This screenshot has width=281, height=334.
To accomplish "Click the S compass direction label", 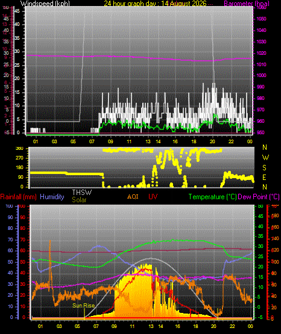I will [264, 168].
